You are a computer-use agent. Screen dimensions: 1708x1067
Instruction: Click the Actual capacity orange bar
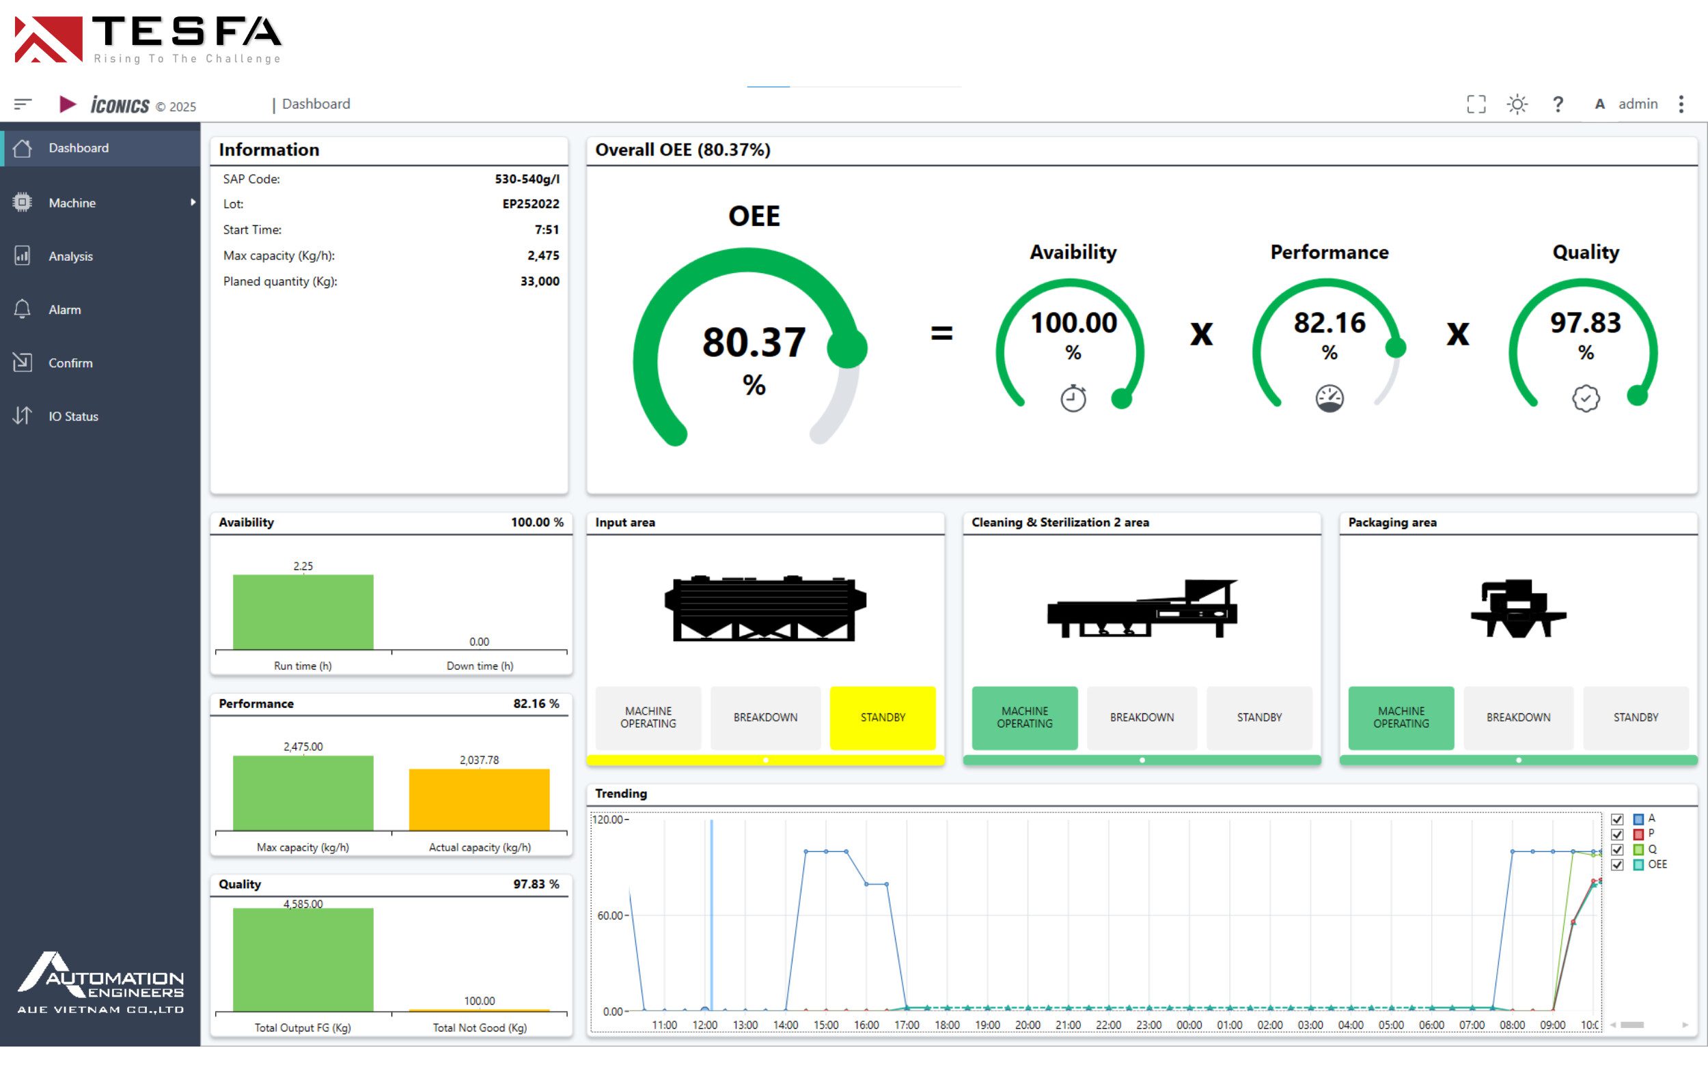click(x=479, y=799)
